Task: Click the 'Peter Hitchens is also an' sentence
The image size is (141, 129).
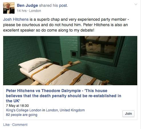Action: (105, 25)
